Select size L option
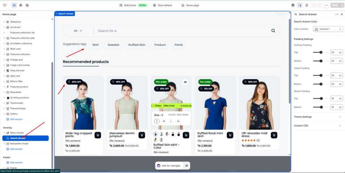 click(x=171, y=121)
